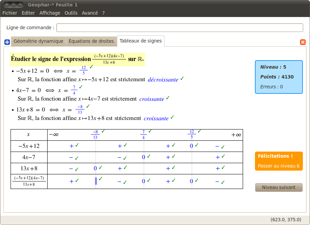This screenshot has width=310, height=225.
Task: Switch to Géométrie dynamique tab
Action: (x=38, y=41)
